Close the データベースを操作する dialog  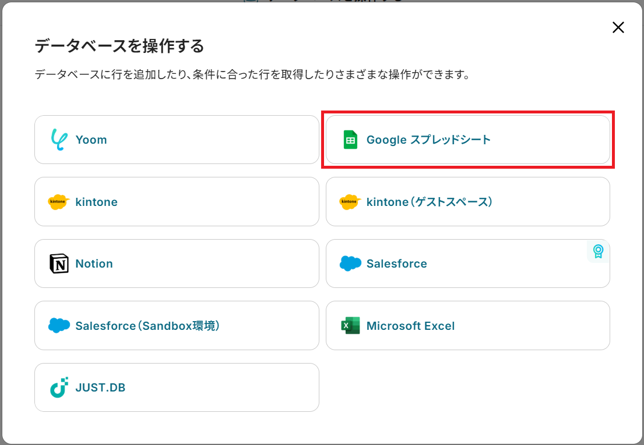(618, 27)
